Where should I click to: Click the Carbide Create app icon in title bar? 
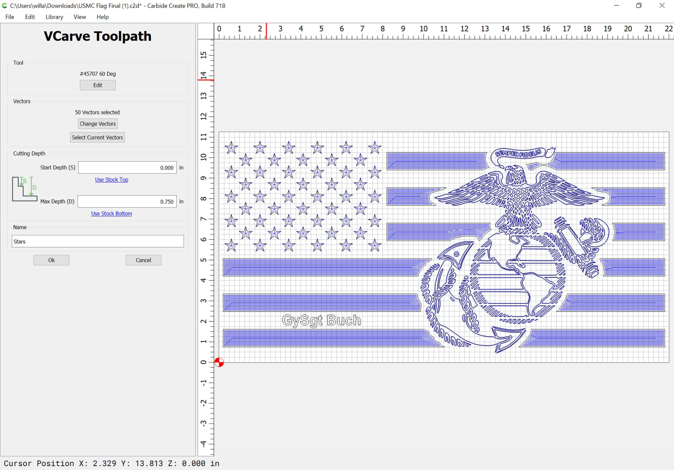(x=5, y=6)
